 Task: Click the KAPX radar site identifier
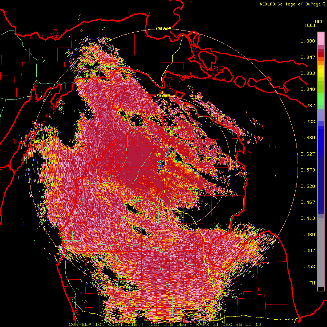tap(203, 324)
